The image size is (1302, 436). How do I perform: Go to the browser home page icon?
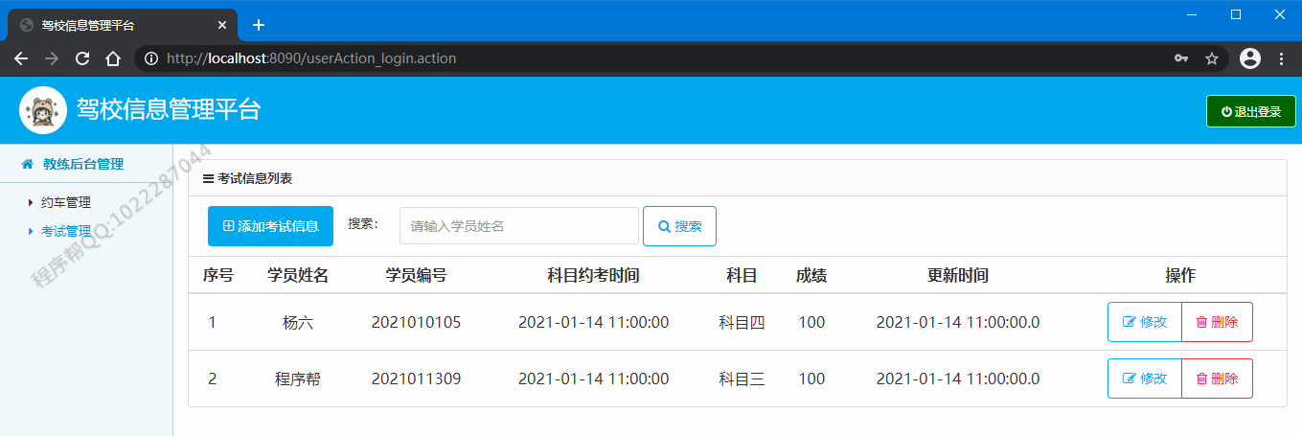point(113,58)
